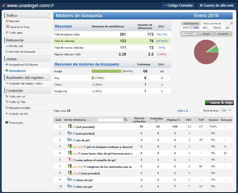Open the Resumen sidebar link
The width and height of the screenshot is (238, 193).
14,21
